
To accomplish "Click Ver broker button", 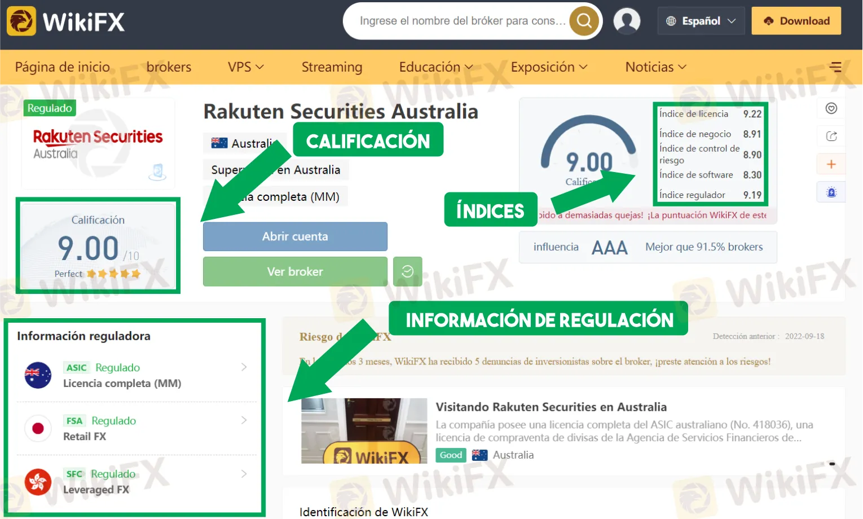I will [x=295, y=271].
